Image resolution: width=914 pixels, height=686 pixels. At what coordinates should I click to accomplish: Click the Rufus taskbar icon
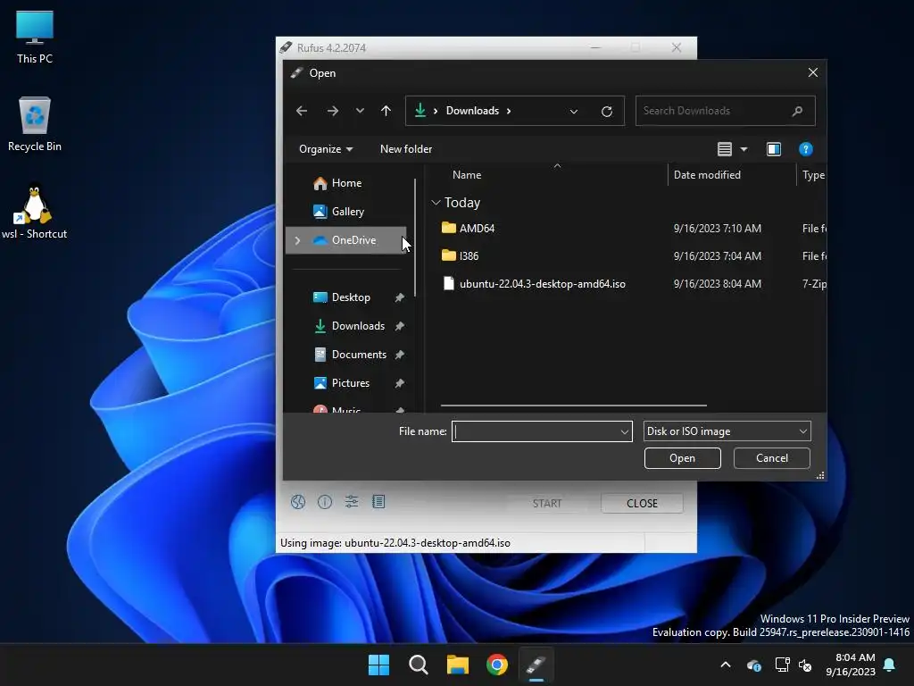tap(536, 665)
